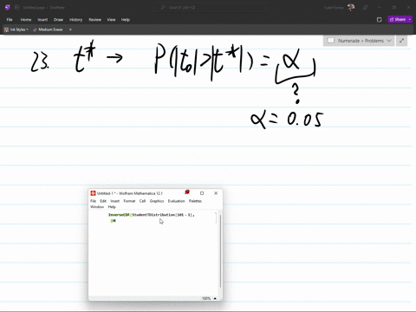
Task: Maximize the Mathematica window
Action: click(x=202, y=193)
